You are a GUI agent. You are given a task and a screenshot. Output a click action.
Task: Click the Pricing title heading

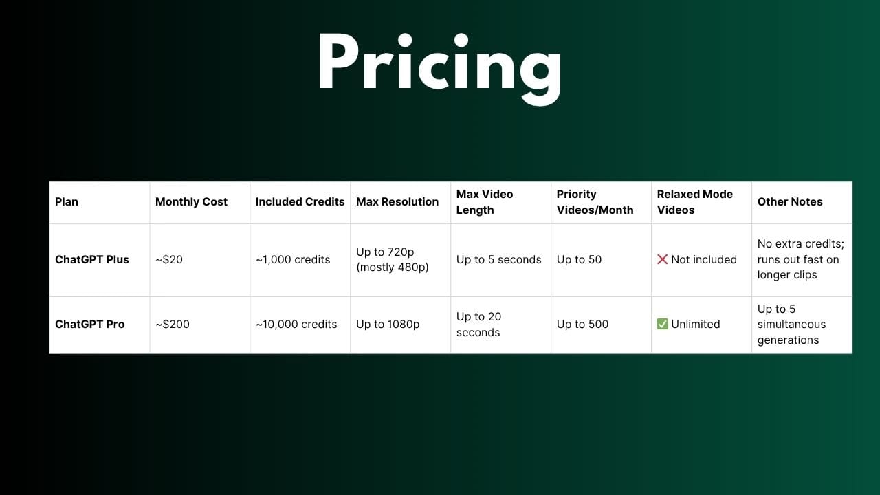439,63
